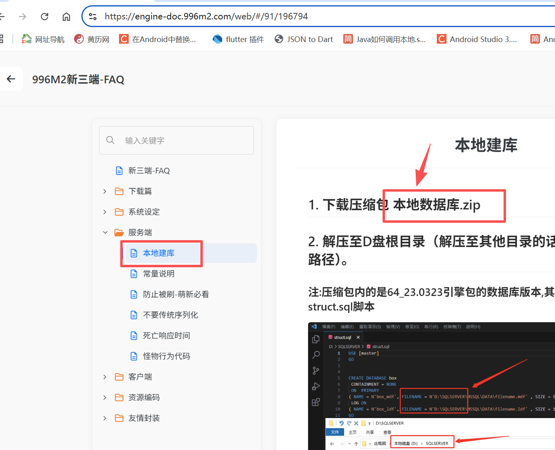Open the 黄历网 bookmark
The height and width of the screenshot is (450, 555).
point(92,39)
